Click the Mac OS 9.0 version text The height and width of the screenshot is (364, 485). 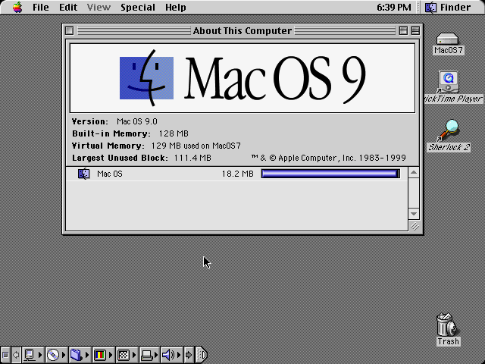click(137, 121)
